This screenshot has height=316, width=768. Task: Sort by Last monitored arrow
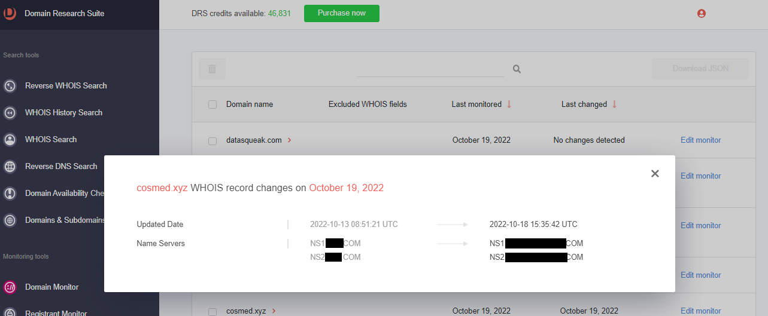tap(509, 105)
